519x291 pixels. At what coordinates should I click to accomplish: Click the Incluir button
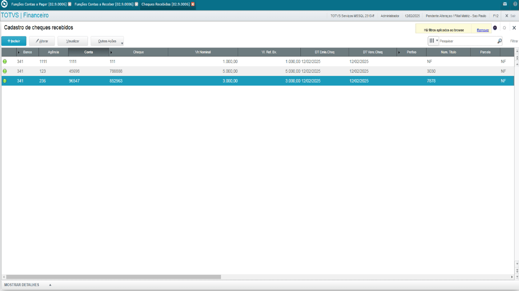pyautogui.click(x=14, y=41)
